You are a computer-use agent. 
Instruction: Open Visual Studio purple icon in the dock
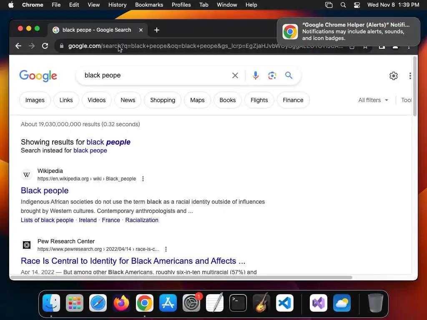tap(319, 303)
